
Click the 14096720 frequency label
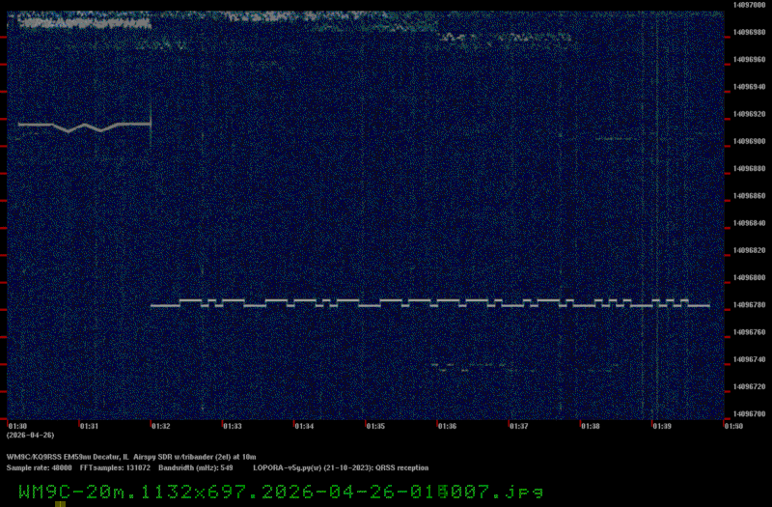pos(750,387)
